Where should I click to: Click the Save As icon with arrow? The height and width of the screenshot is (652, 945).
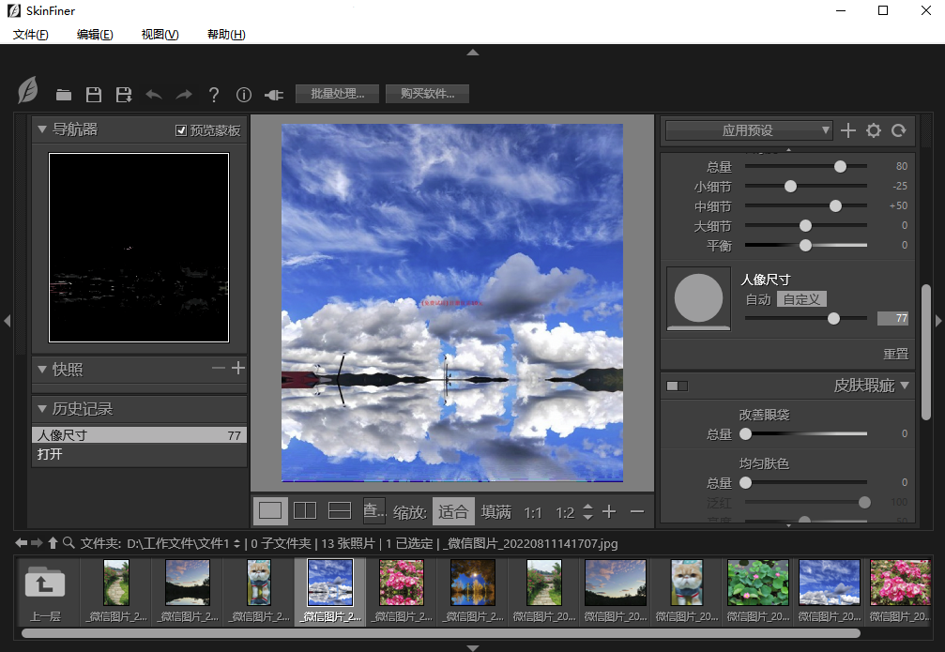124,95
